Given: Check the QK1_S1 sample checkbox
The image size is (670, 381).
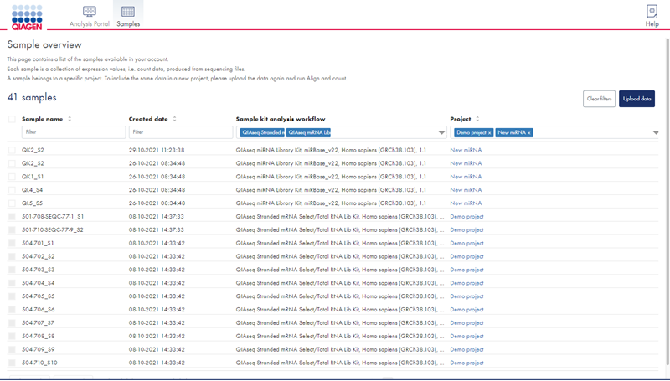Looking at the screenshot, I should (x=12, y=177).
